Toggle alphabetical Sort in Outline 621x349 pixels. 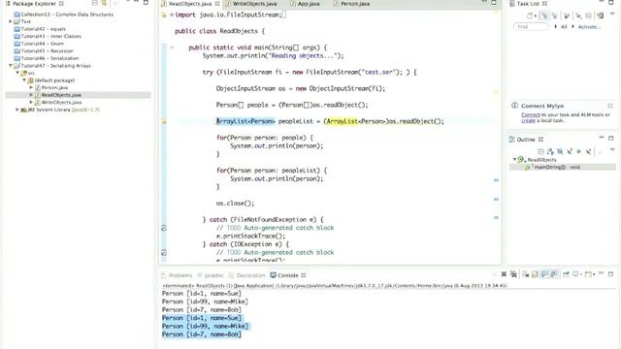(550, 151)
